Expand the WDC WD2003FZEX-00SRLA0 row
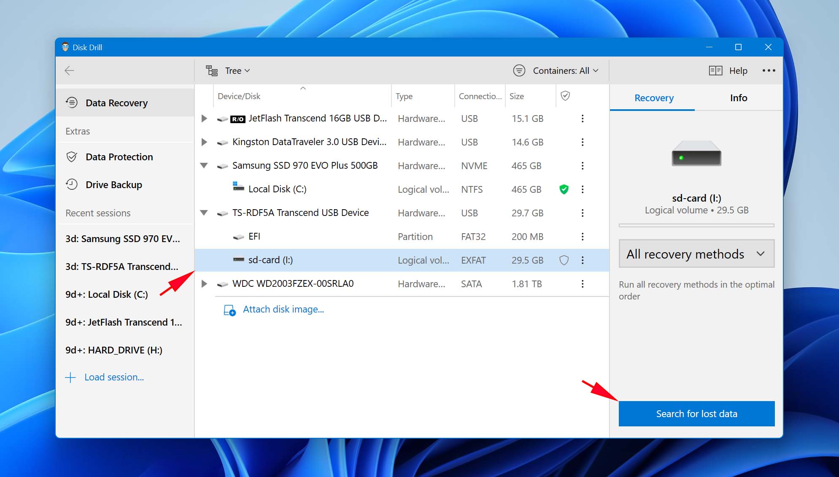This screenshot has height=477, width=839. pyautogui.click(x=204, y=284)
